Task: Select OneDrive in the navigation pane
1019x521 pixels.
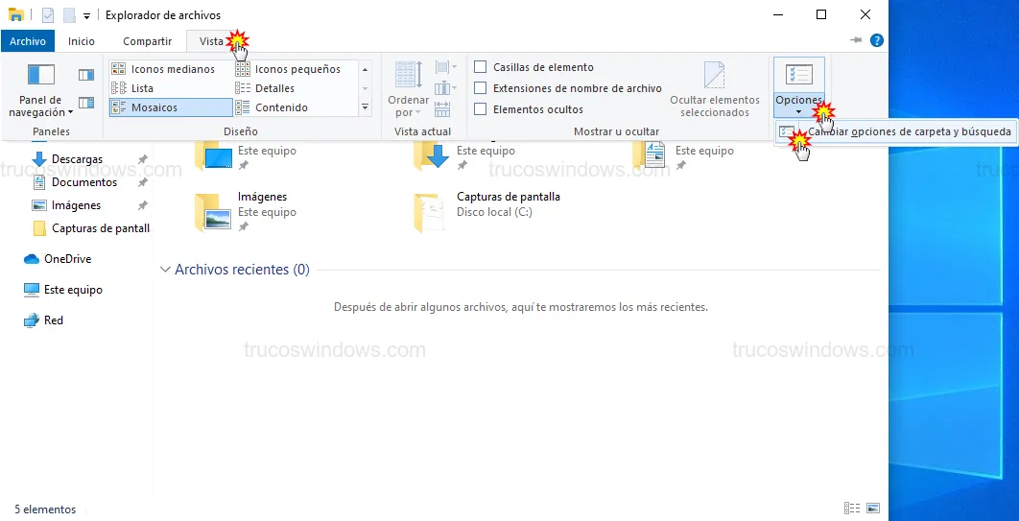Action: (67, 259)
